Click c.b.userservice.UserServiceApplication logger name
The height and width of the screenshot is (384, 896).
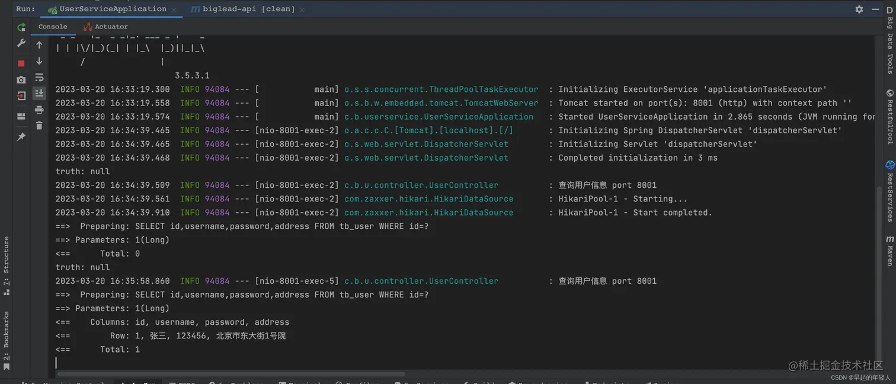439,117
